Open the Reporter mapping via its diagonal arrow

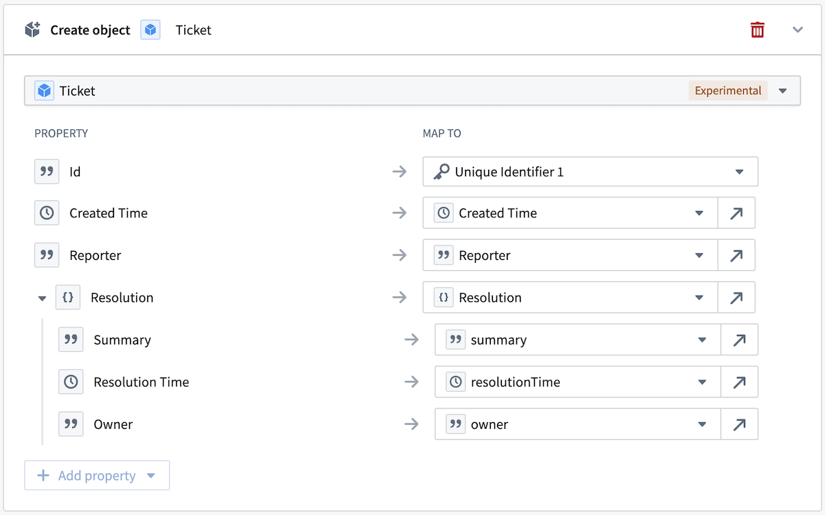pyautogui.click(x=738, y=255)
